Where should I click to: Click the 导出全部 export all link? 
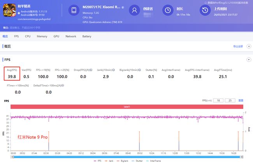(x=237, y=46)
